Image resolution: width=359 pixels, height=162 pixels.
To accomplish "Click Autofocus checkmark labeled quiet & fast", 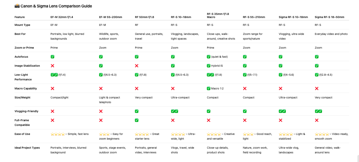I will pos(208,56).
